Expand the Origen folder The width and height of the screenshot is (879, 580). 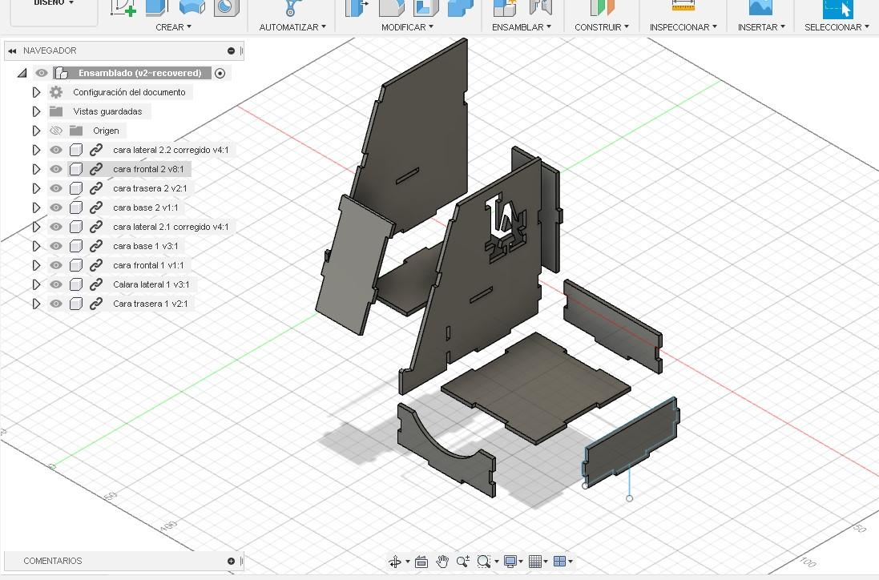point(36,131)
